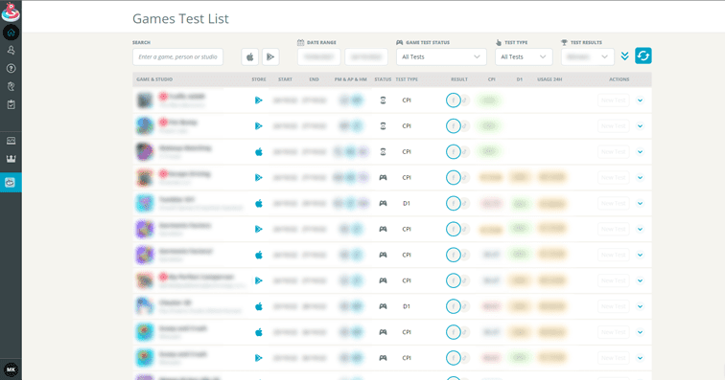Viewport: 725px width, 380px height.
Task: Open the MK user avatar
Action: 11,369
